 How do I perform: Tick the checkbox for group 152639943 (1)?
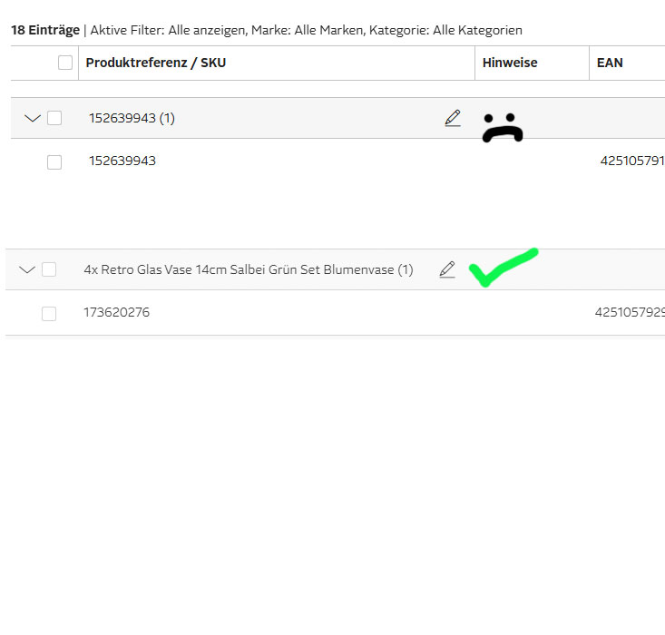pyautogui.click(x=54, y=118)
